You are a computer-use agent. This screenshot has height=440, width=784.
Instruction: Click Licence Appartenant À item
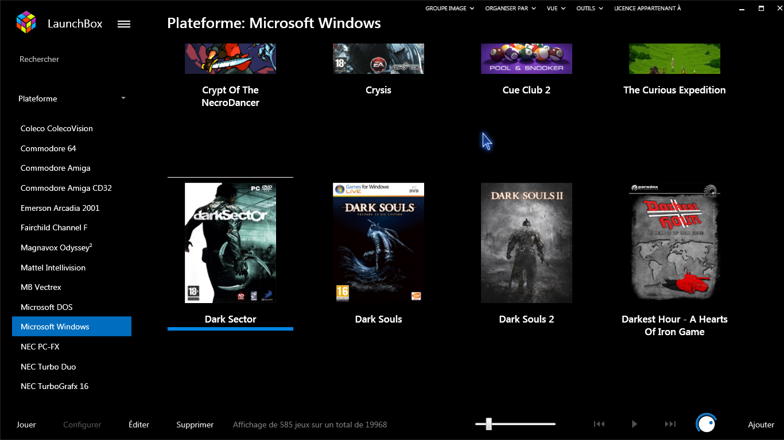click(647, 9)
